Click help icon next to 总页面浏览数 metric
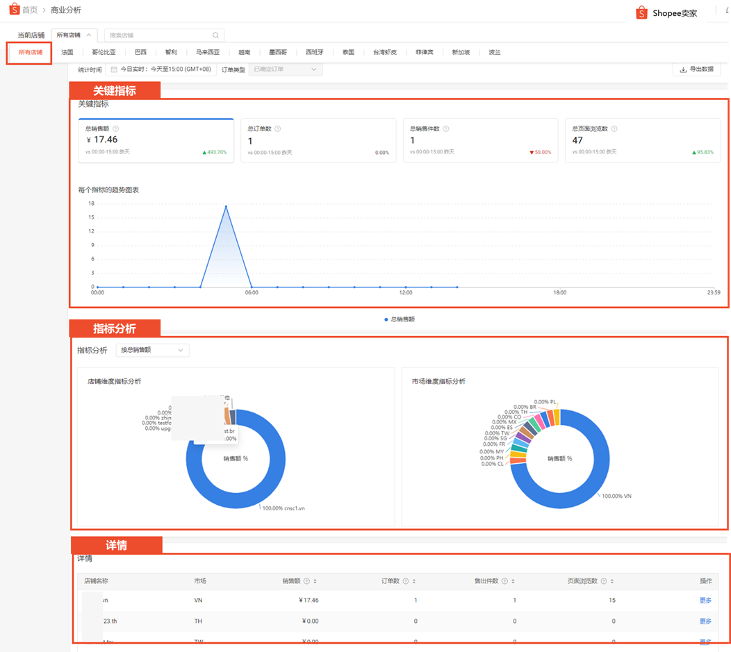 (x=614, y=128)
